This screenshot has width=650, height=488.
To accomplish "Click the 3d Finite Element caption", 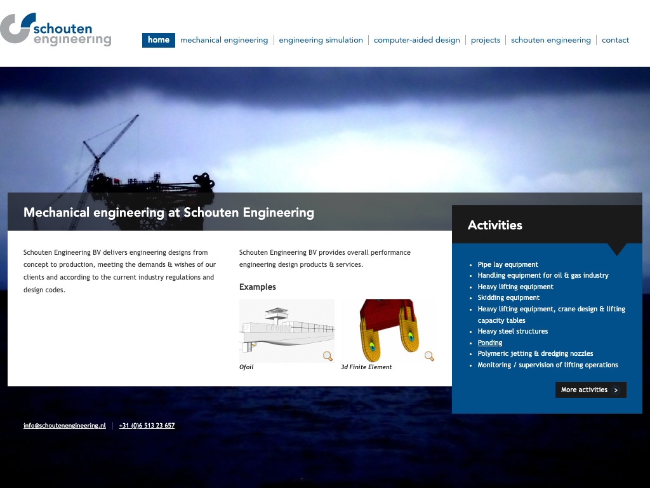I will coord(366,367).
